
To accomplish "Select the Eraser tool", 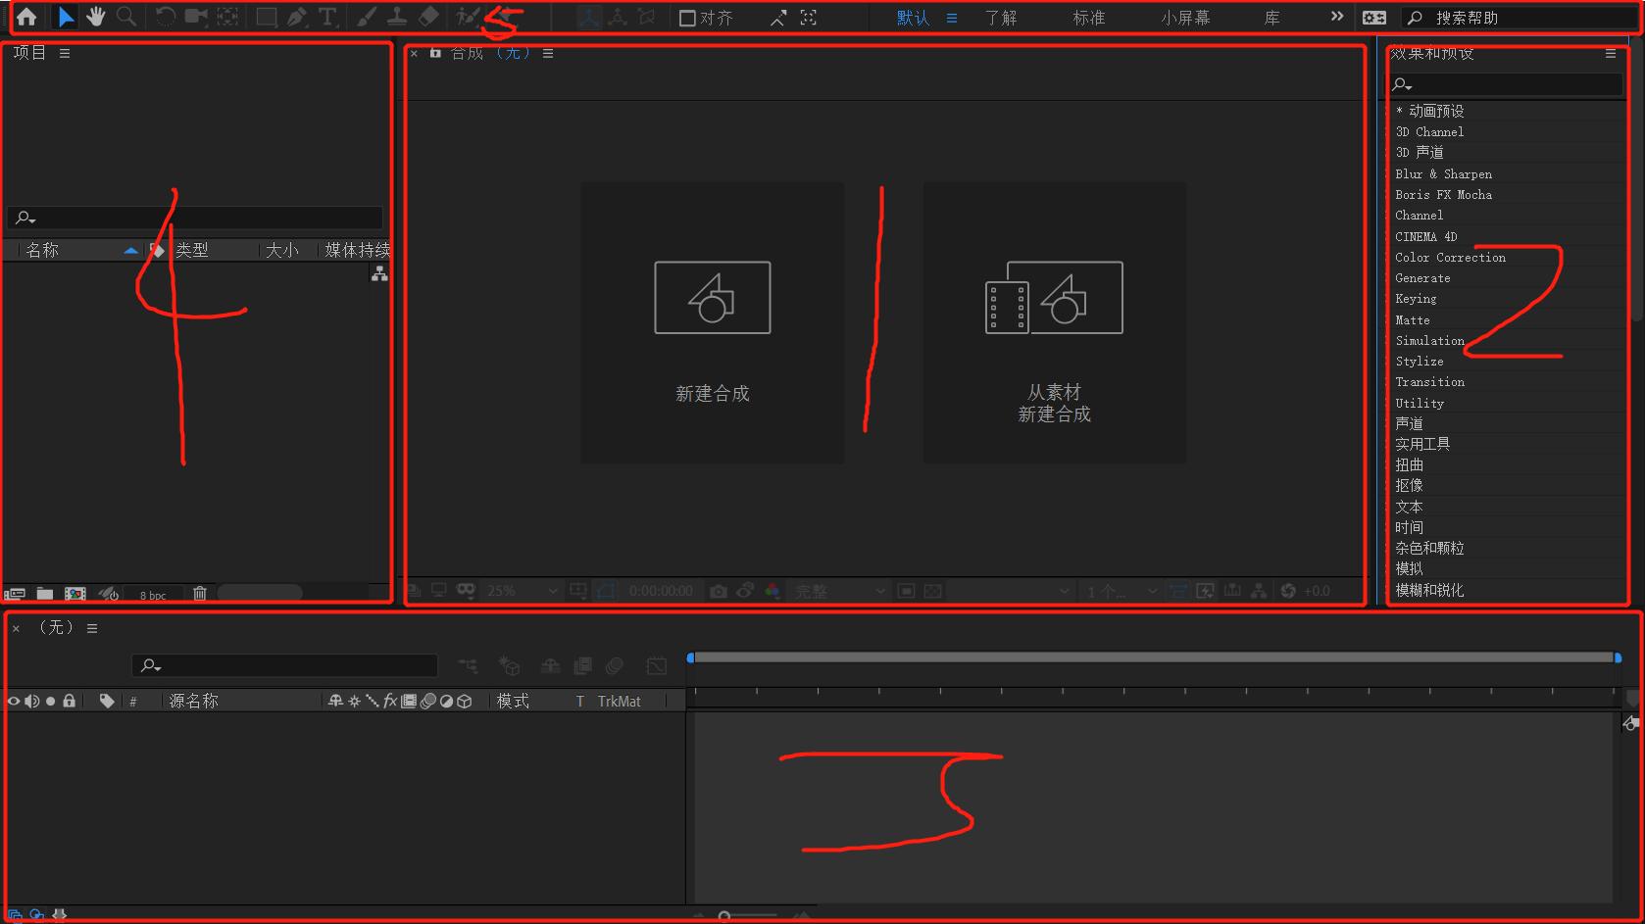I will 428,17.
